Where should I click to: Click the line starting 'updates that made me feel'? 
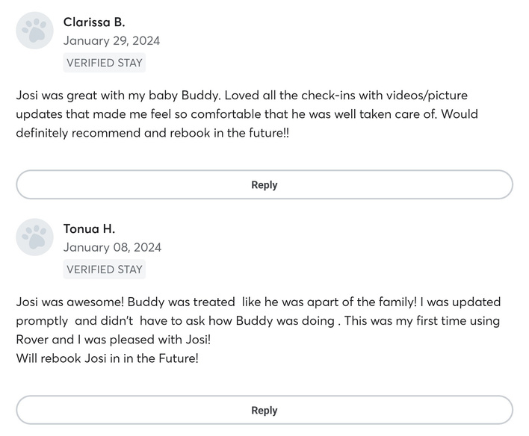(247, 114)
